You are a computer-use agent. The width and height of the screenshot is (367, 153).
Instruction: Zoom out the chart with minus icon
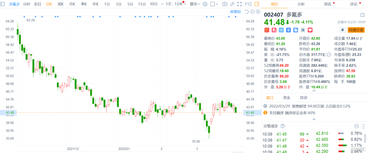point(252,12)
